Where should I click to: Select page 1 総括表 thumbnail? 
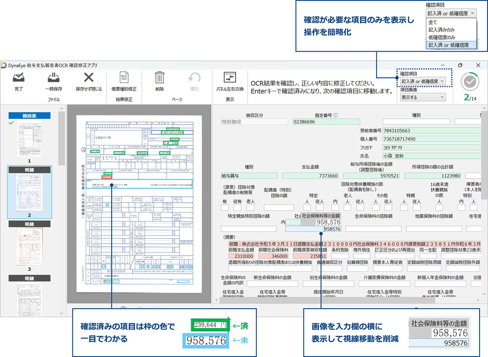coord(29,138)
